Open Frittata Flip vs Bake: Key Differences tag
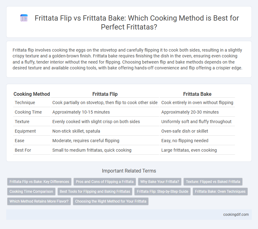Screen dimensions: 258x229 point(39,182)
